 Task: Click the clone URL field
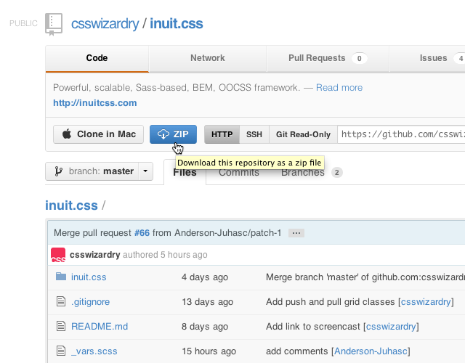coord(401,134)
